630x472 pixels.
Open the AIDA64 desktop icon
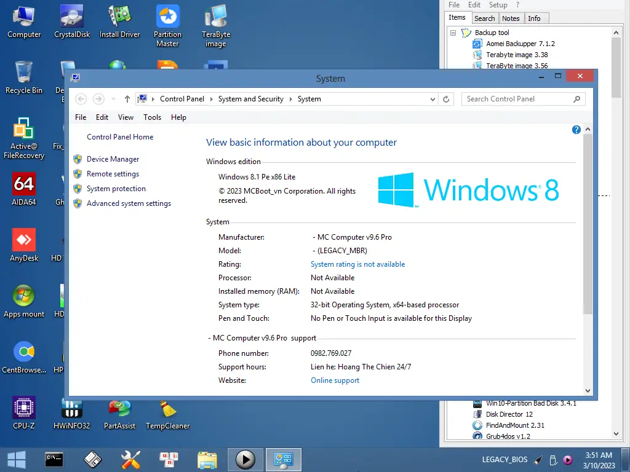(x=24, y=189)
